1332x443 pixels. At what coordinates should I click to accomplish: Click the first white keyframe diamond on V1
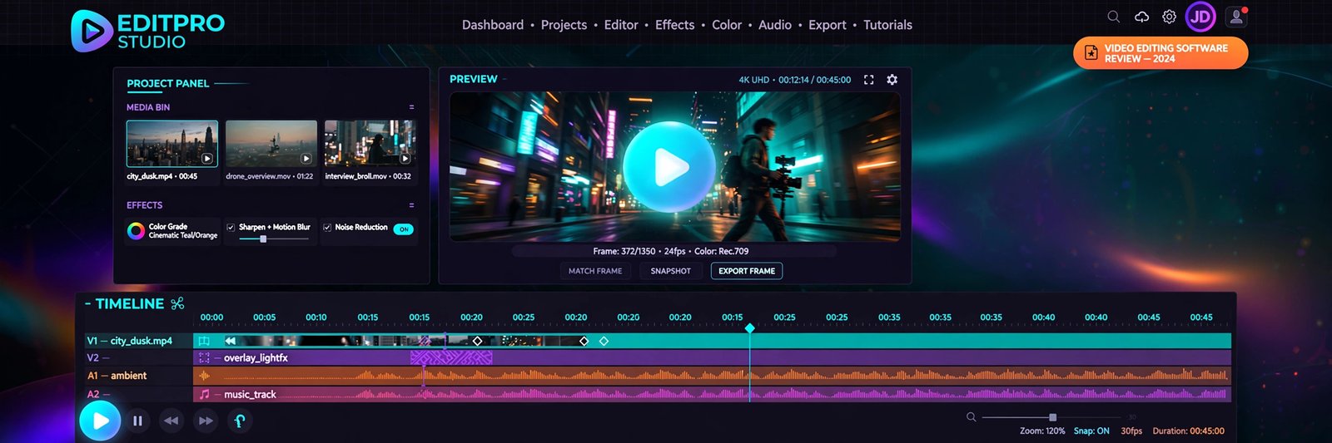[x=477, y=341]
